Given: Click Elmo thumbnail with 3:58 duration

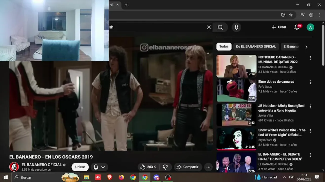Looking at the screenshot, I should 236,90.
